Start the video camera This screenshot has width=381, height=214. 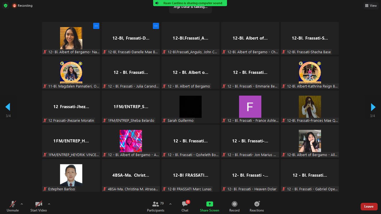coord(38,206)
